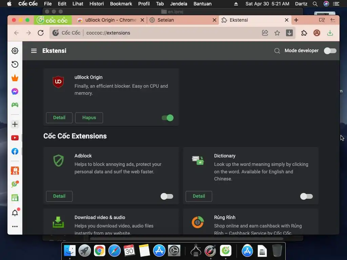Image resolution: width=347 pixels, height=260 pixels.
Task: Click the green chat icon with red badge
Action: (15, 184)
